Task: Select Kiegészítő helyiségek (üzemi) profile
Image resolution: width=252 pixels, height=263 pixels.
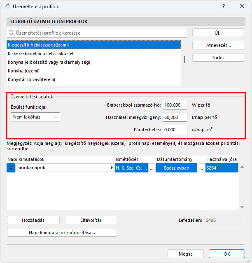Action: [94, 45]
